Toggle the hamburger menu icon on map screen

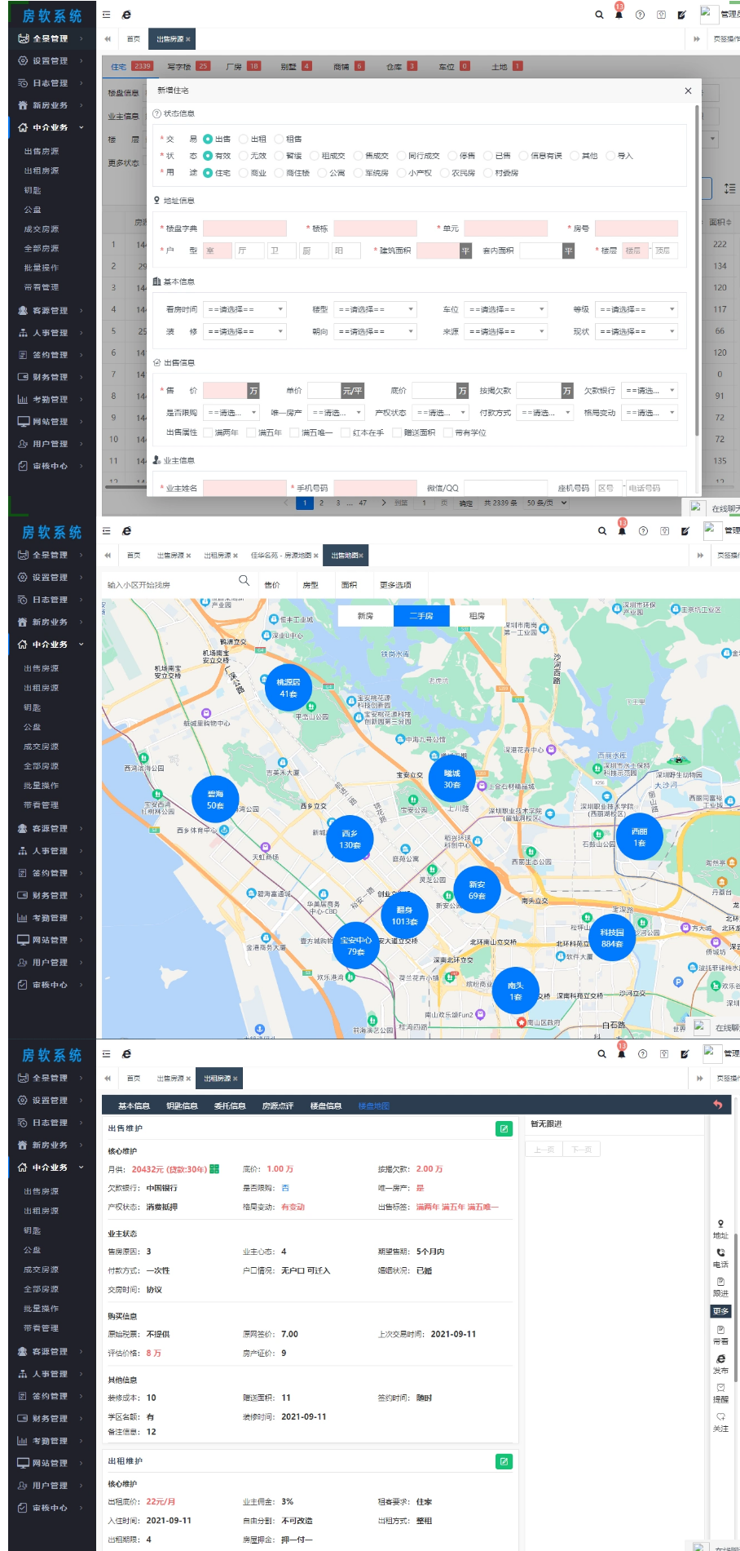106,530
